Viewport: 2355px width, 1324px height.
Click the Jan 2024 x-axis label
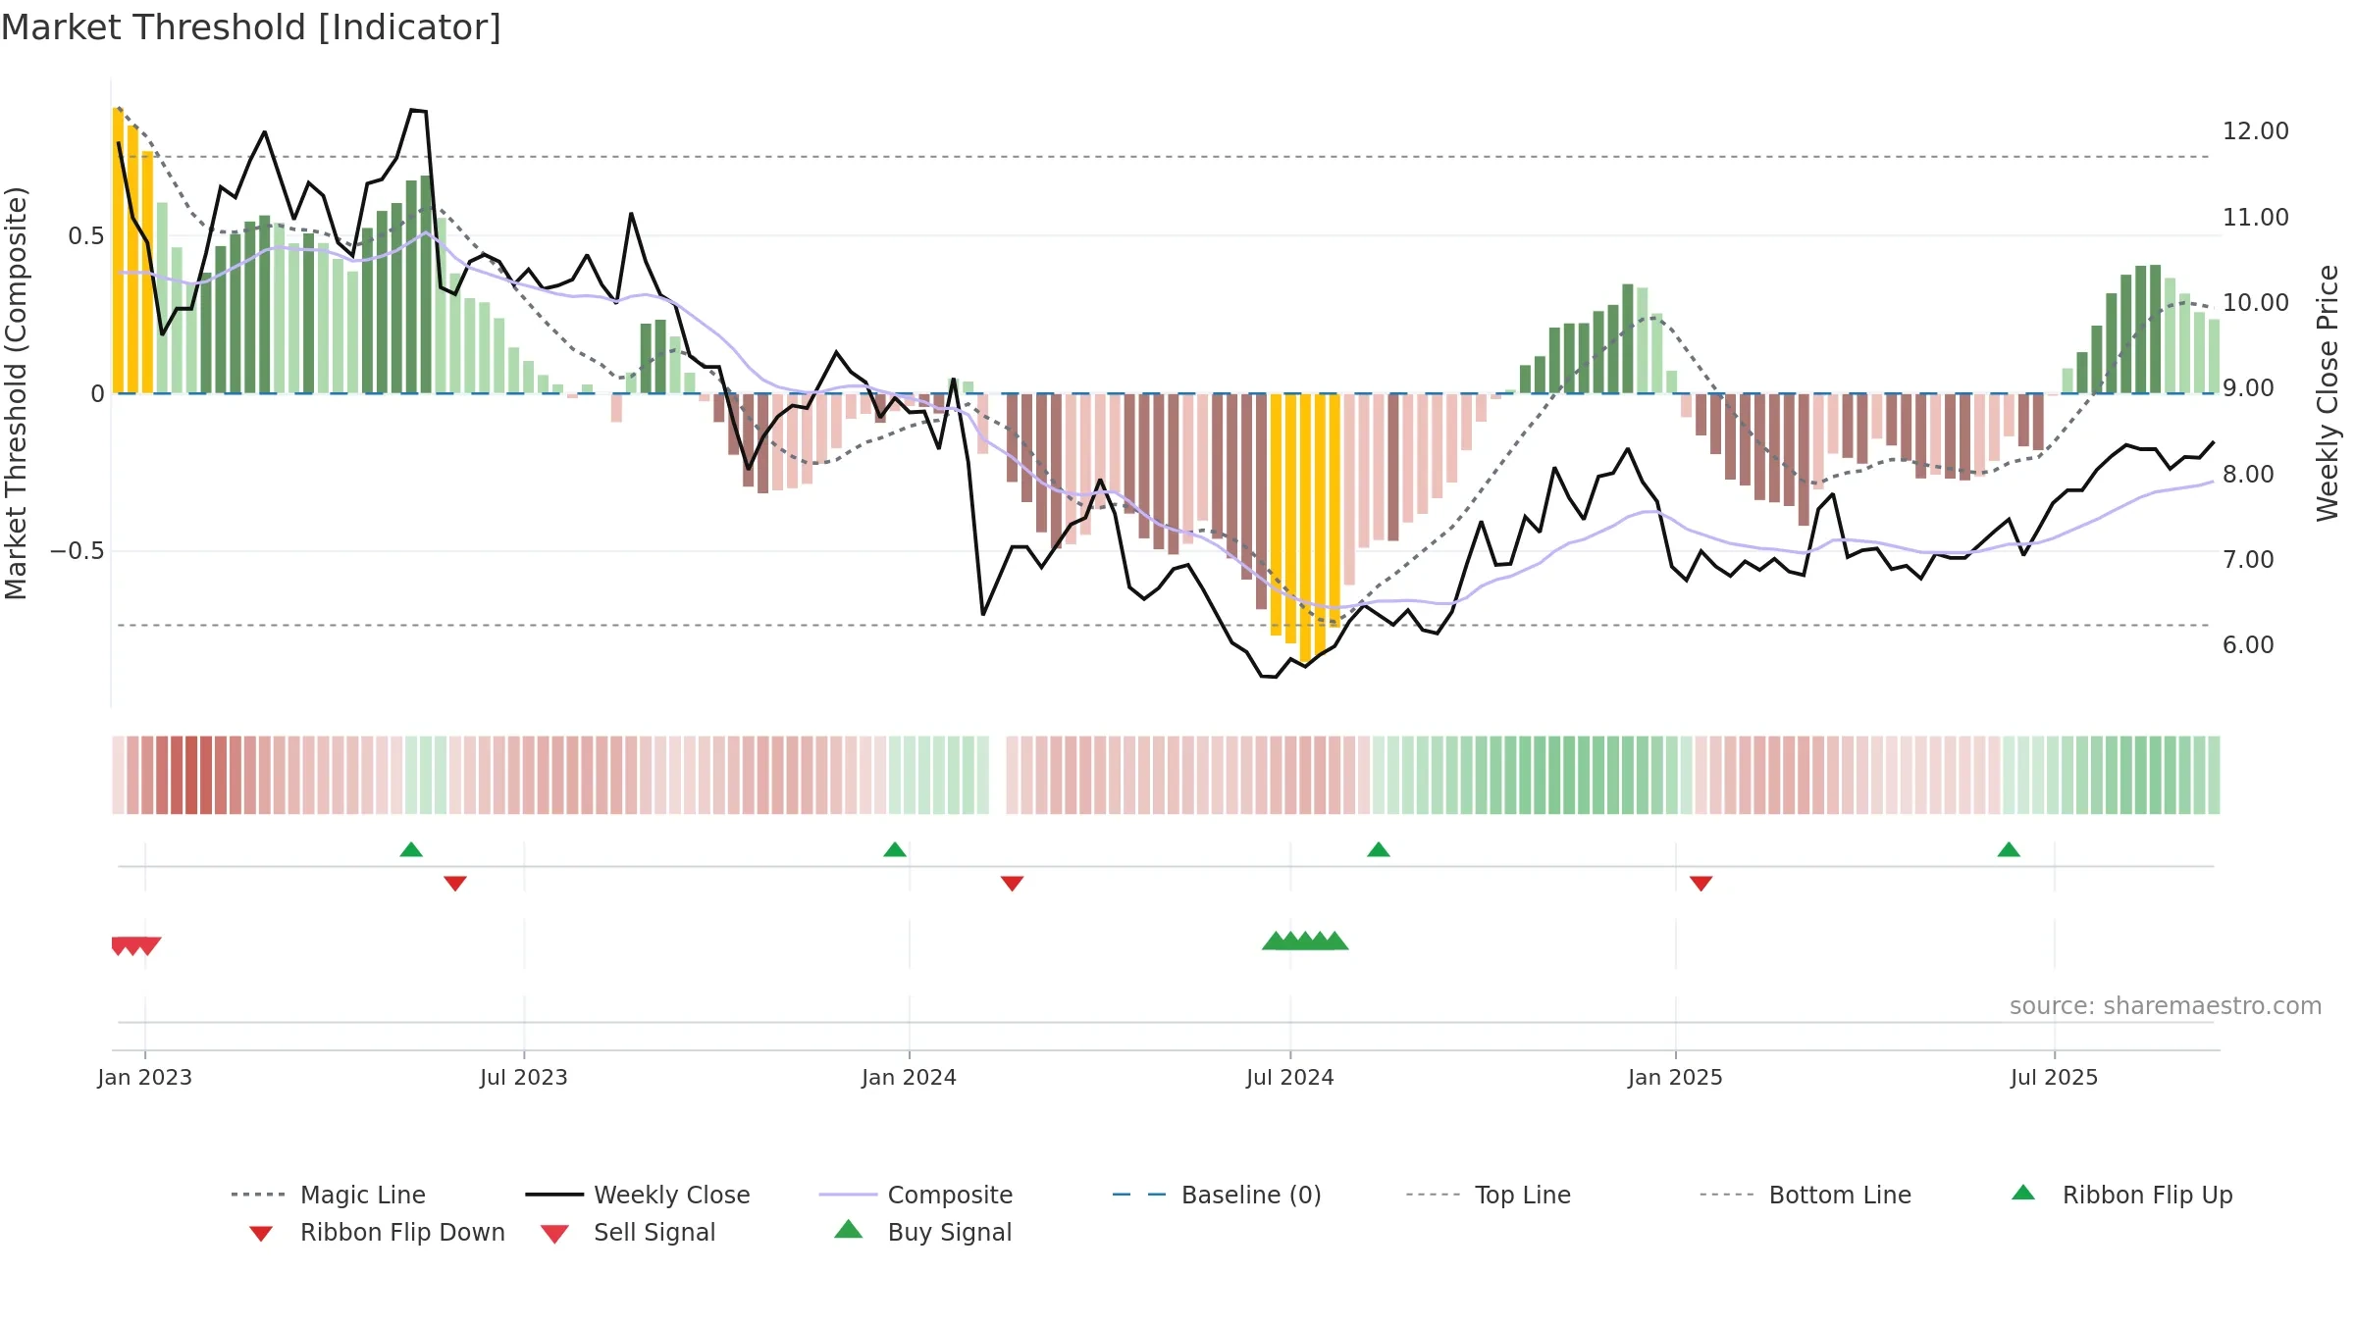click(x=910, y=1077)
